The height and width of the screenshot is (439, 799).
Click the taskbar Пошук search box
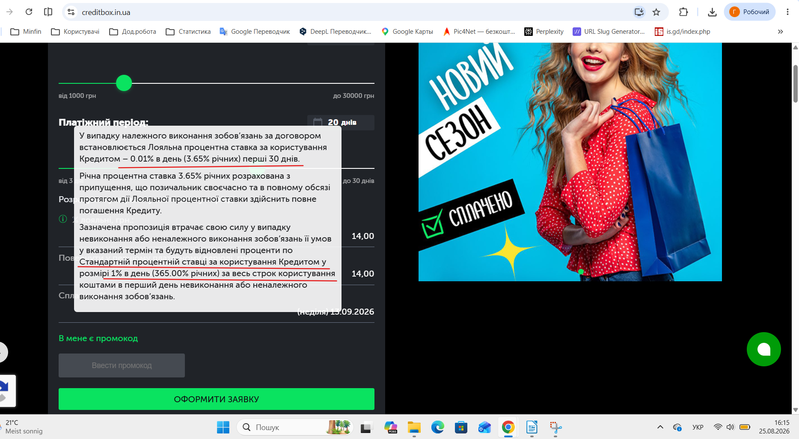coord(295,427)
